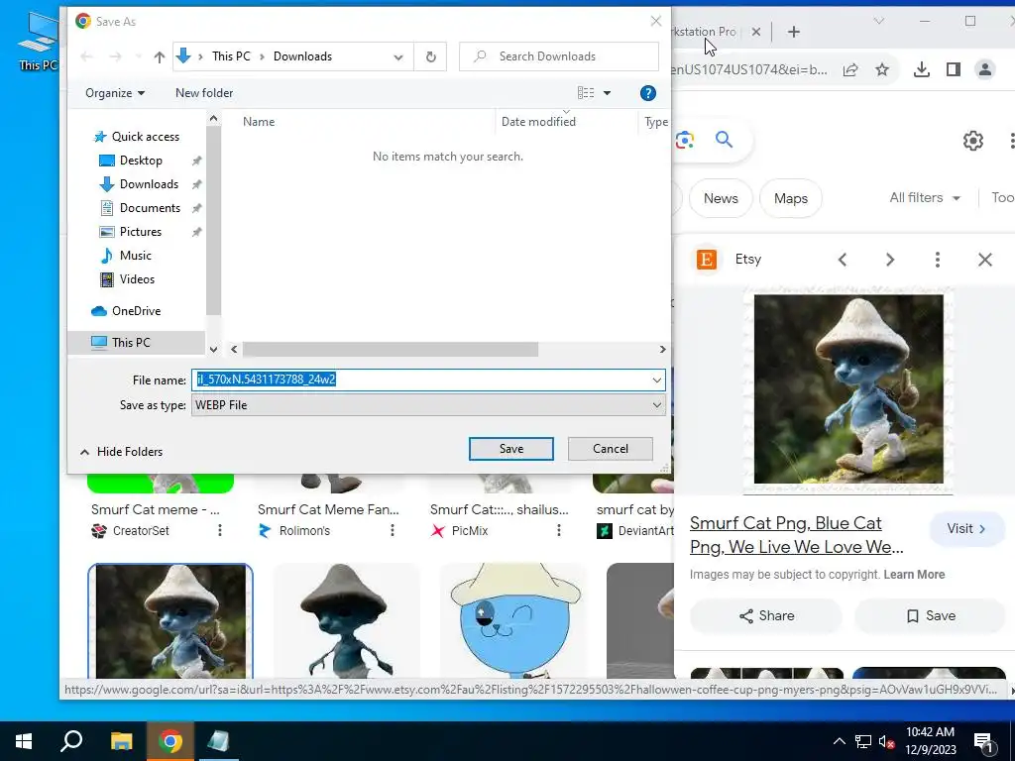Change the view layout icon
This screenshot has width=1015, height=761.
[x=586, y=93]
